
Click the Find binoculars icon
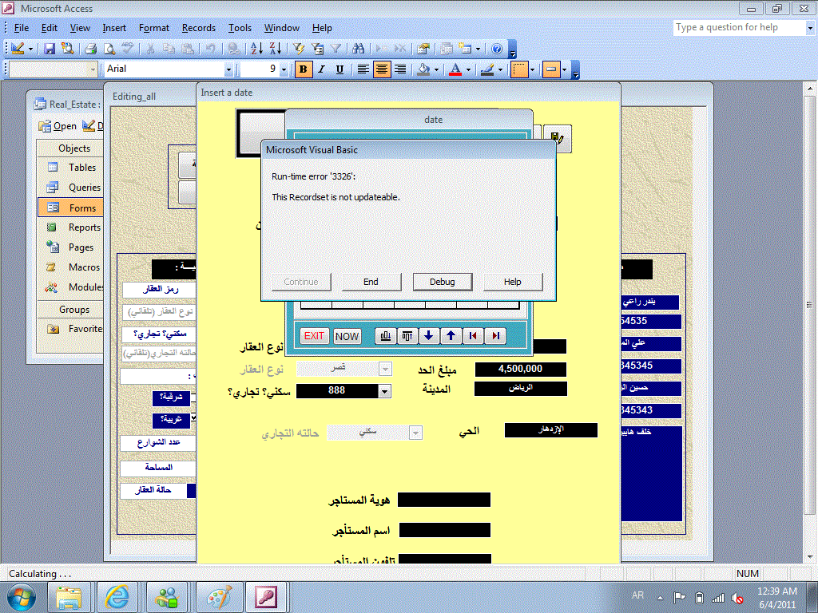click(358, 49)
